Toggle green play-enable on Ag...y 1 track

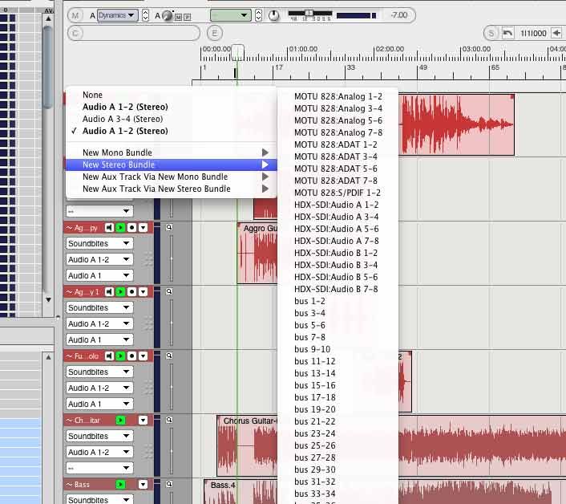120,291
